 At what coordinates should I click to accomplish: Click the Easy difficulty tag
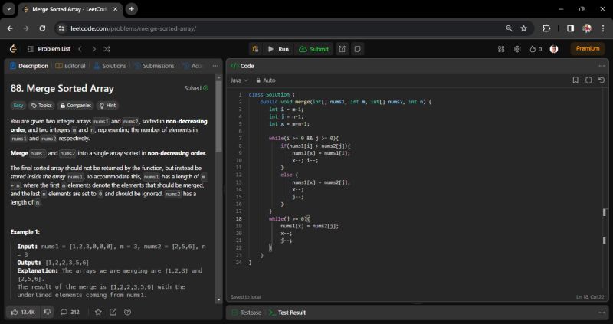coord(18,106)
